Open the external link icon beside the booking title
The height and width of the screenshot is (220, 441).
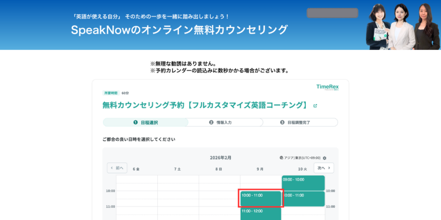(315, 106)
